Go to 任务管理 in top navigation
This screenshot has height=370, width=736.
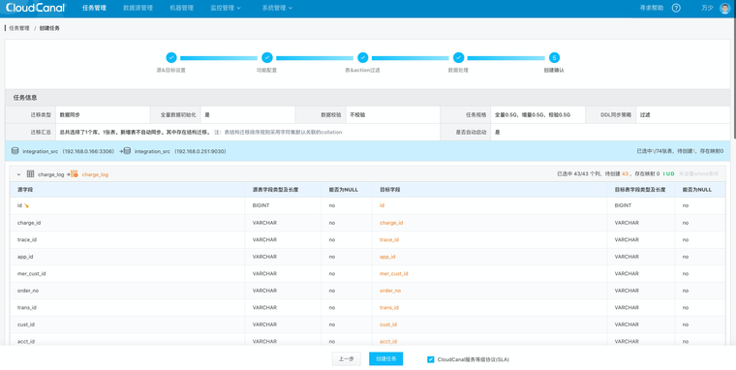(x=94, y=8)
